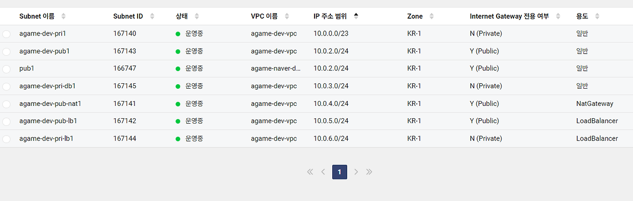Image resolution: width=633 pixels, height=201 pixels.
Task: Go to the first page double chevron
Action: tap(310, 172)
